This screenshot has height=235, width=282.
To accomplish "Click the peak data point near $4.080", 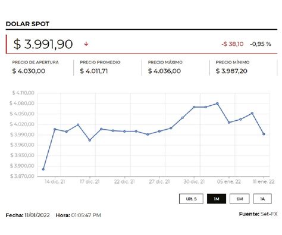I will [217, 104].
